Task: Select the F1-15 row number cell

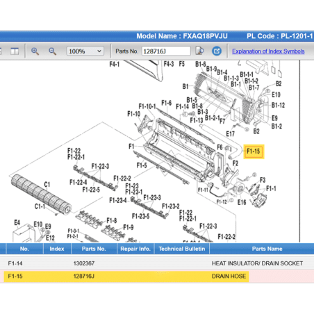Action: pos(15,276)
